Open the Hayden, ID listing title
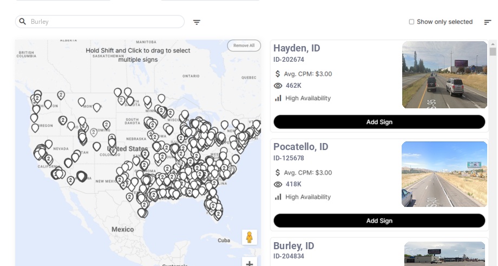The height and width of the screenshot is (266, 498). coord(297,48)
